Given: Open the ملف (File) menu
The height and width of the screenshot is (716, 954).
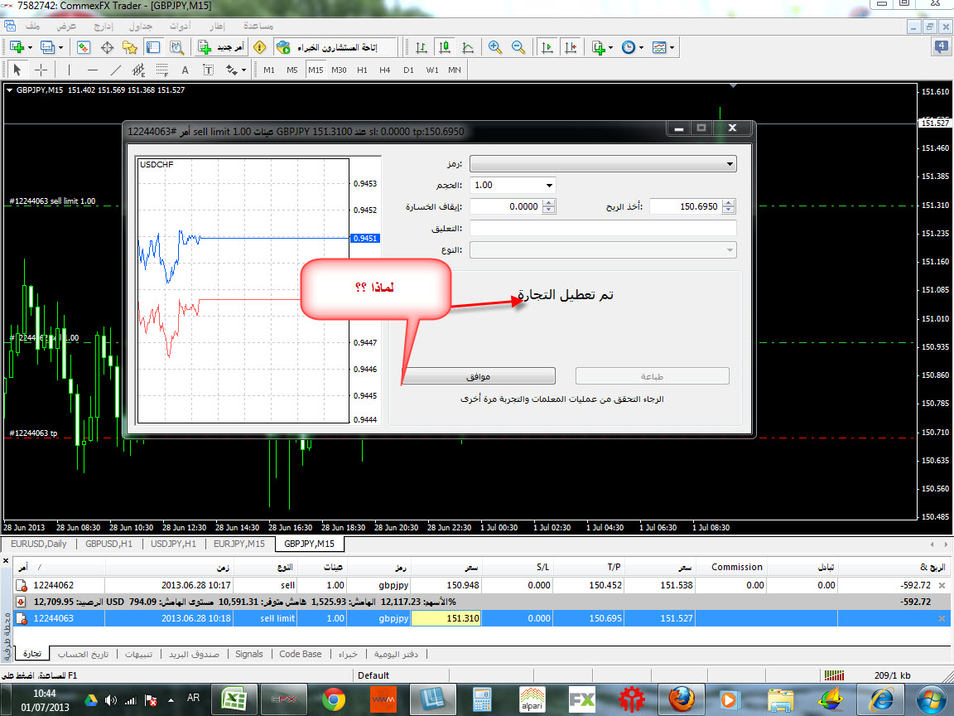Looking at the screenshot, I should tap(32, 27).
